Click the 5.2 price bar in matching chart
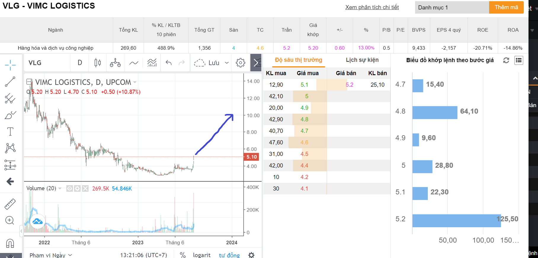This screenshot has height=258, width=538. click(x=457, y=221)
